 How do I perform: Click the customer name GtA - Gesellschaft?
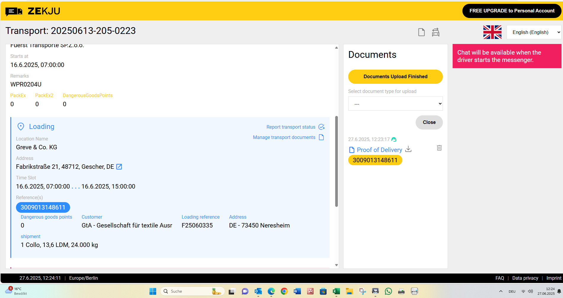point(127,225)
